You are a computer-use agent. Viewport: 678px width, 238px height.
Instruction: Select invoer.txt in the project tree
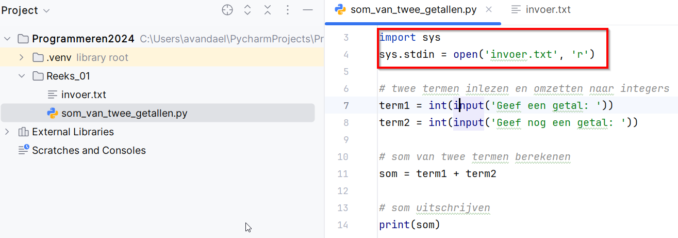click(x=83, y=95)
